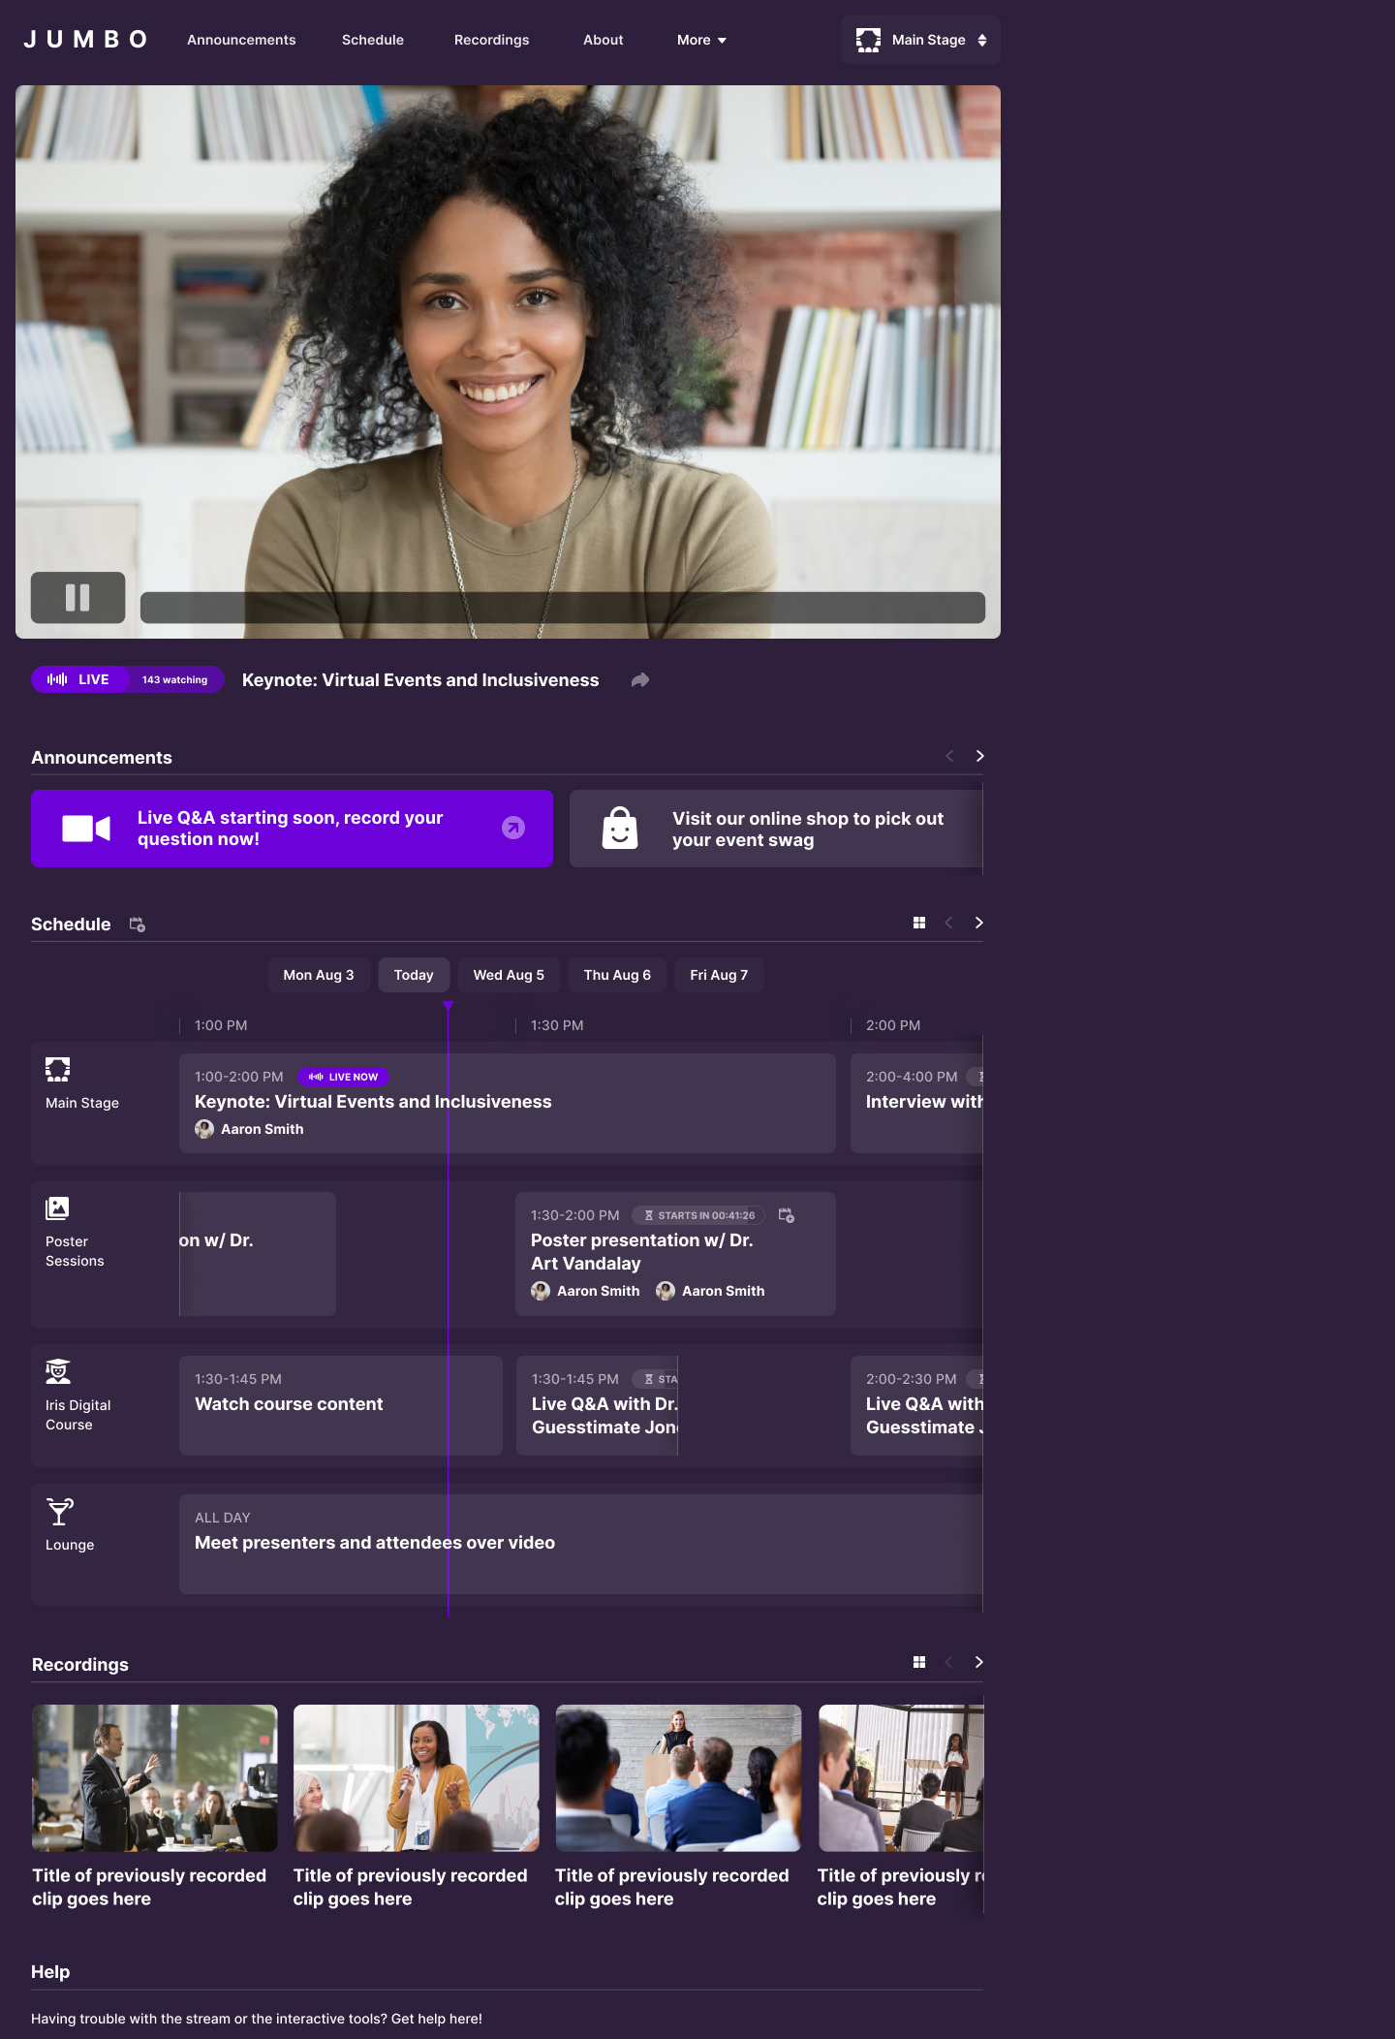Screen dimensions: 1395x2039
Task: Share the keynote via arrow icon
Action: (639, 680)
